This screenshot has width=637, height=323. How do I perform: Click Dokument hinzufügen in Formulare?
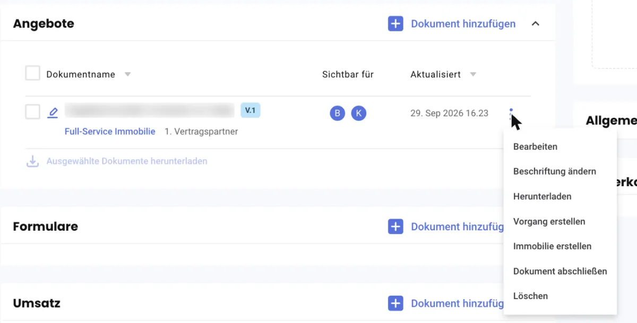click(x=457, y=227)
